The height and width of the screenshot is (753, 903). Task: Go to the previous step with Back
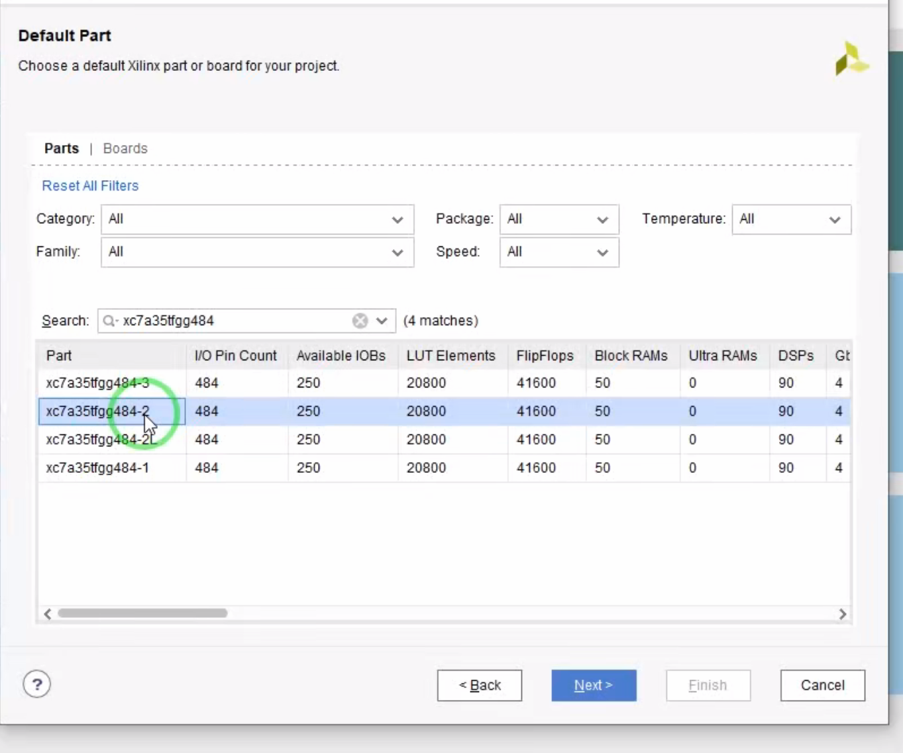(480, 685)
